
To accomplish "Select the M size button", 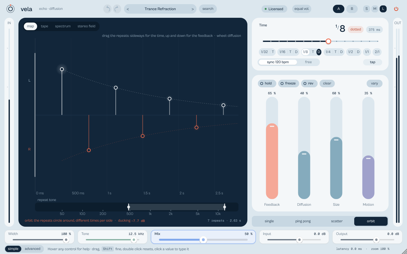I will [375, 9].
